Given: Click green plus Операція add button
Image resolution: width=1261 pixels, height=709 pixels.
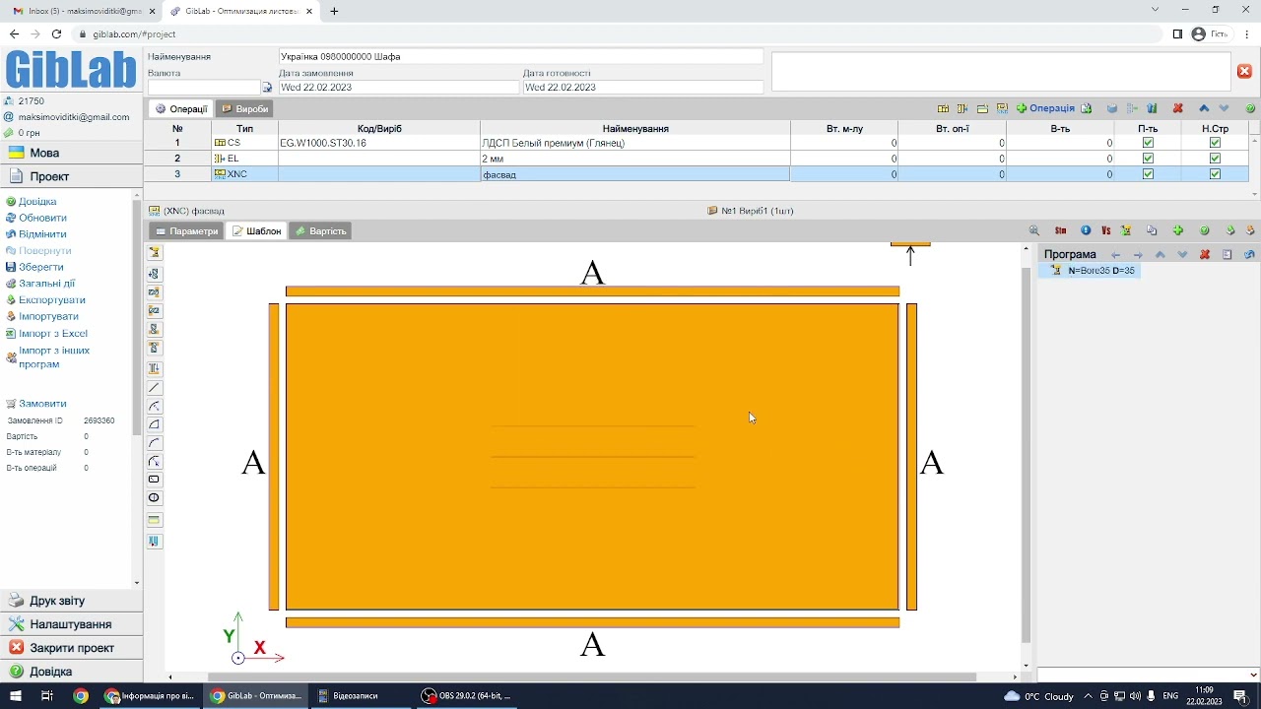Looking at the screenshot, I should coord(1046,108).
